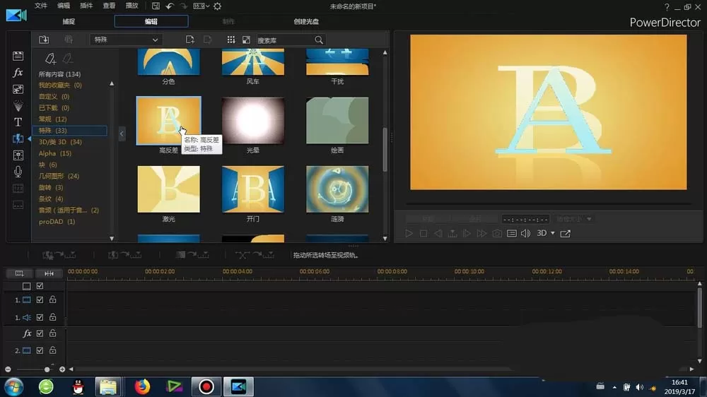Open the Media Room icon in sidebar
The image size is (707, 397).
(x=18, y=56)
